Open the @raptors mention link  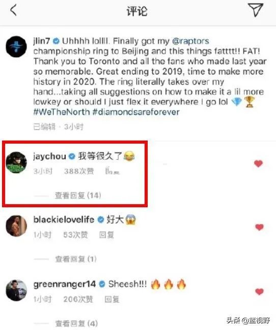tap(190, 41)
